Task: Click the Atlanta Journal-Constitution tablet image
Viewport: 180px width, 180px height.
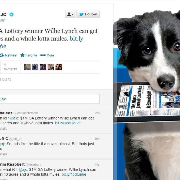Action: point(147,102)
